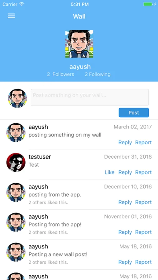Click the Post button

pos(134,113)
